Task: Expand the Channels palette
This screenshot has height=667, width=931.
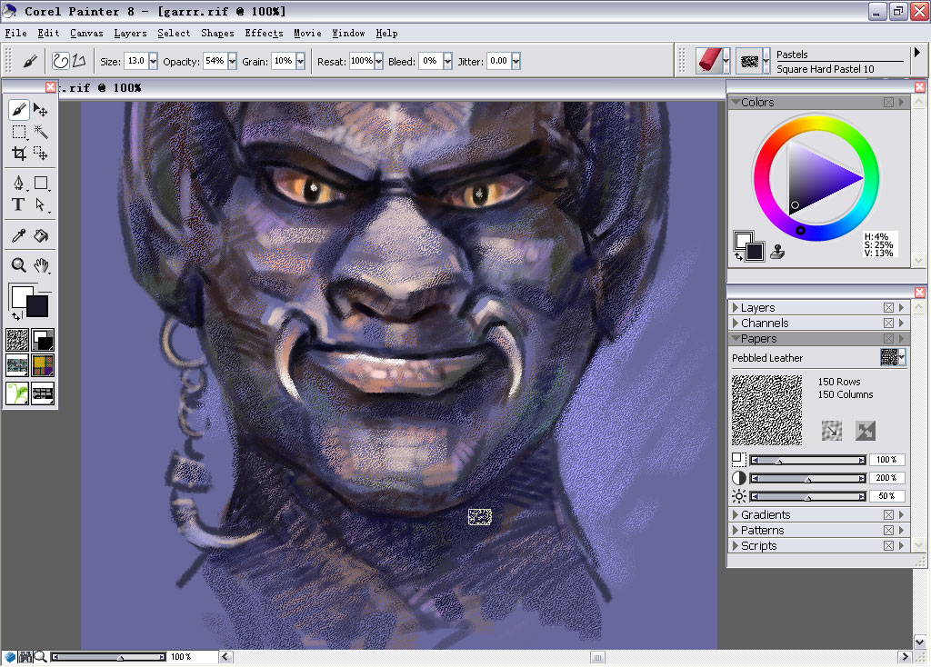Action: tap(736, 323)
